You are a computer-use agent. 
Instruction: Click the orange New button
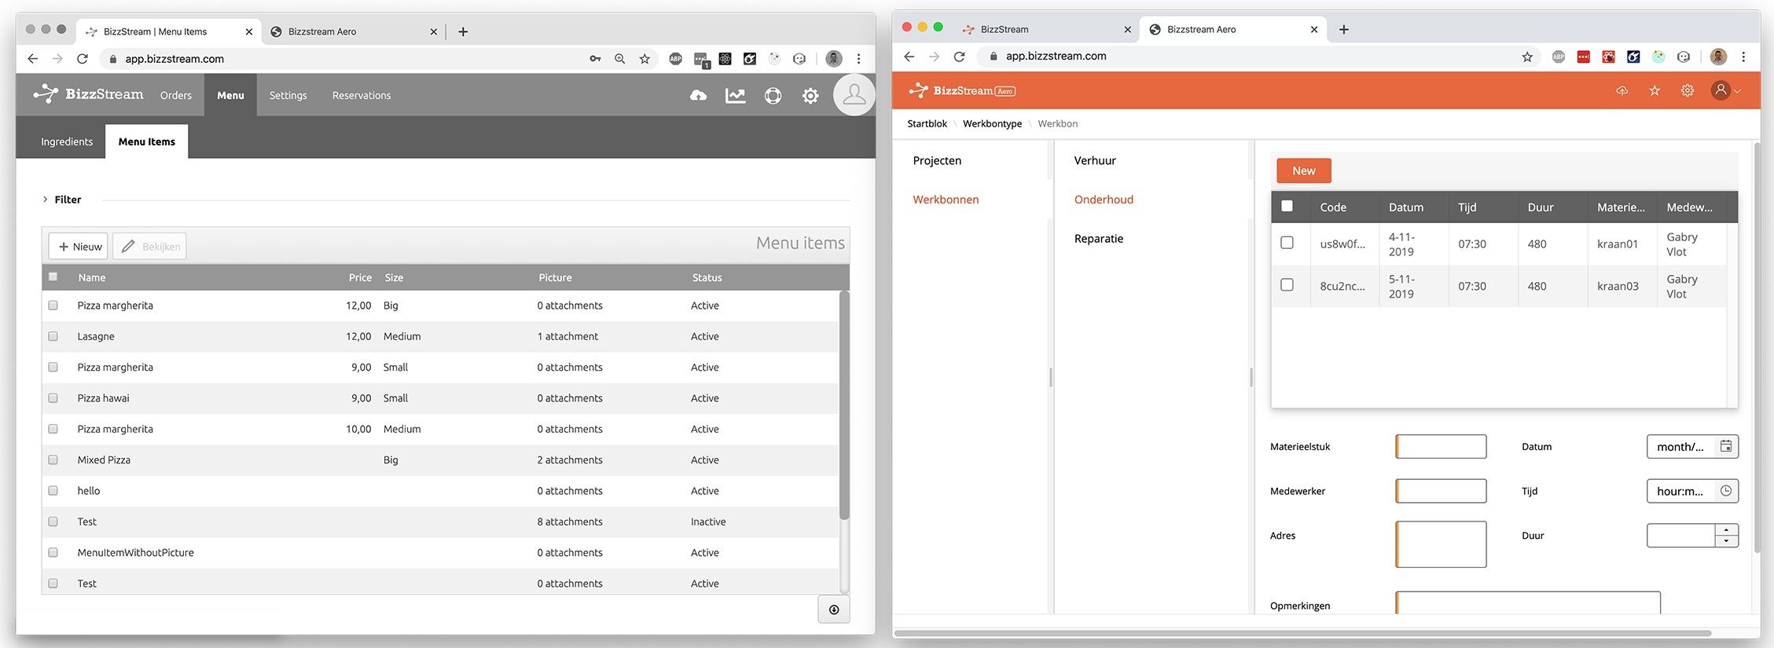pyautogui.click(x=1304, y=170)
